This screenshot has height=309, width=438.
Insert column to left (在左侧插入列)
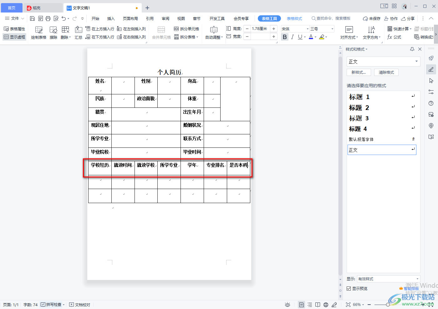pyautogui.click(x=131, y=29)
